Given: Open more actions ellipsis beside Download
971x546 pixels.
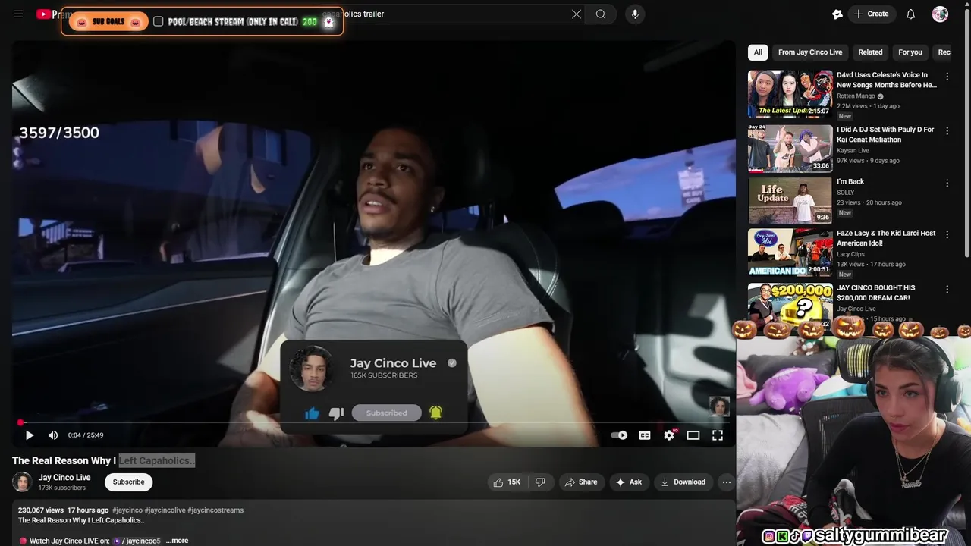Looking at the screenshot, I should [x=726, y=482].
